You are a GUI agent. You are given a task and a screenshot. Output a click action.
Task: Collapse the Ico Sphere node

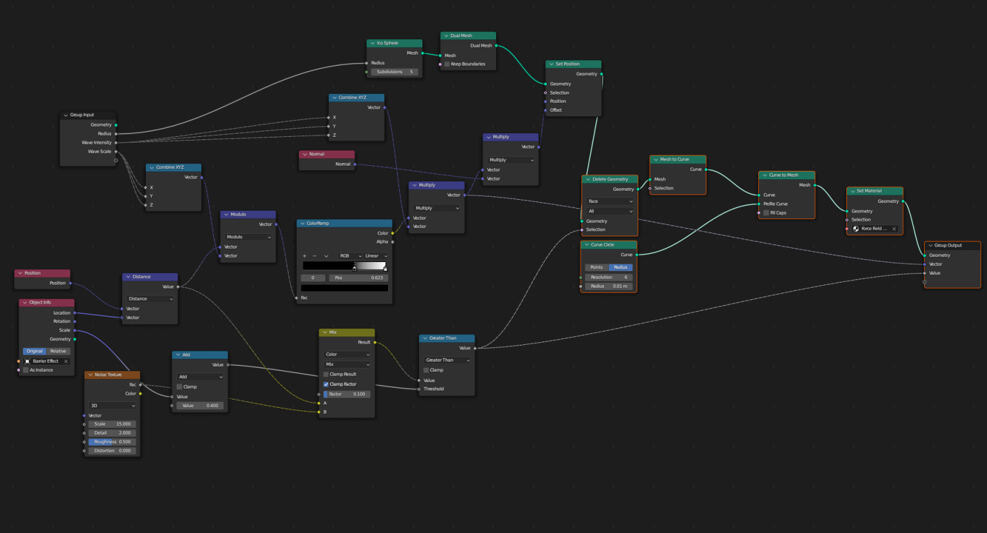[x=372, y=43]
